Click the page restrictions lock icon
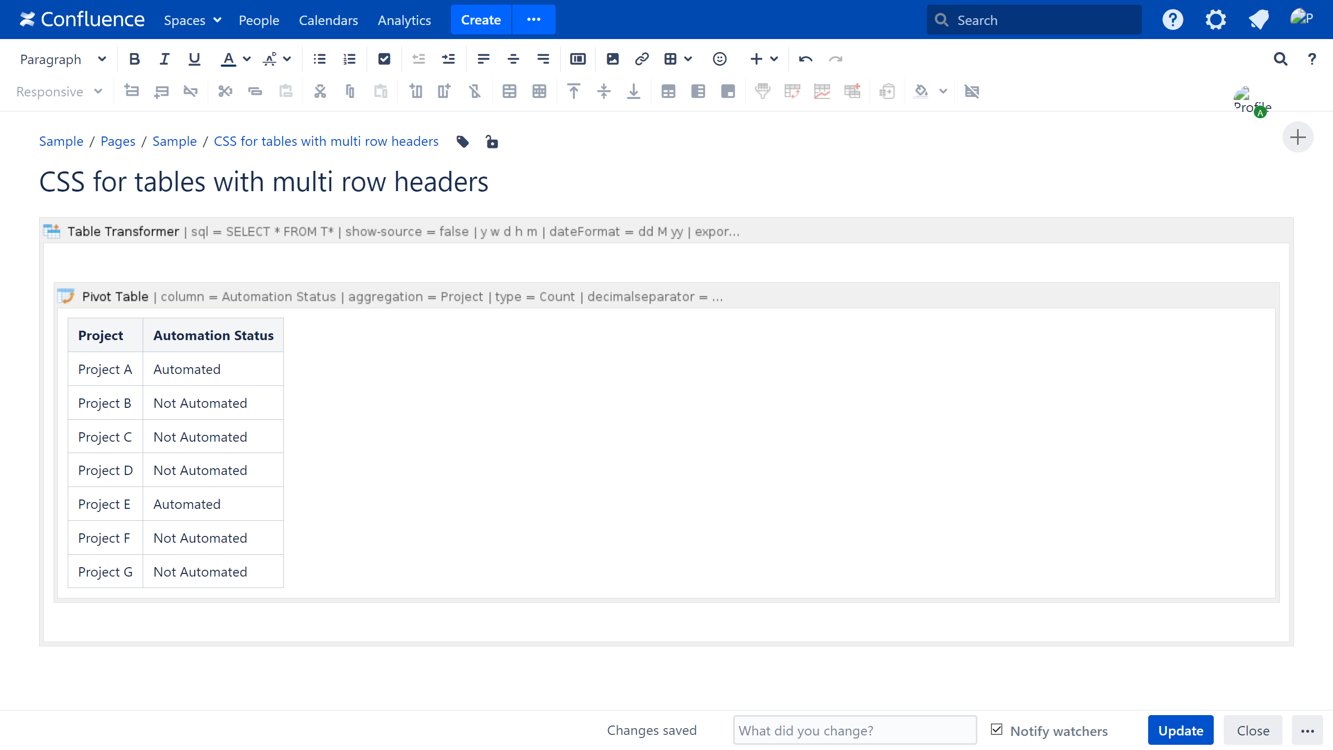This screenshot has width=1333, height=750. pyautogui.click(x=492, y=142)
